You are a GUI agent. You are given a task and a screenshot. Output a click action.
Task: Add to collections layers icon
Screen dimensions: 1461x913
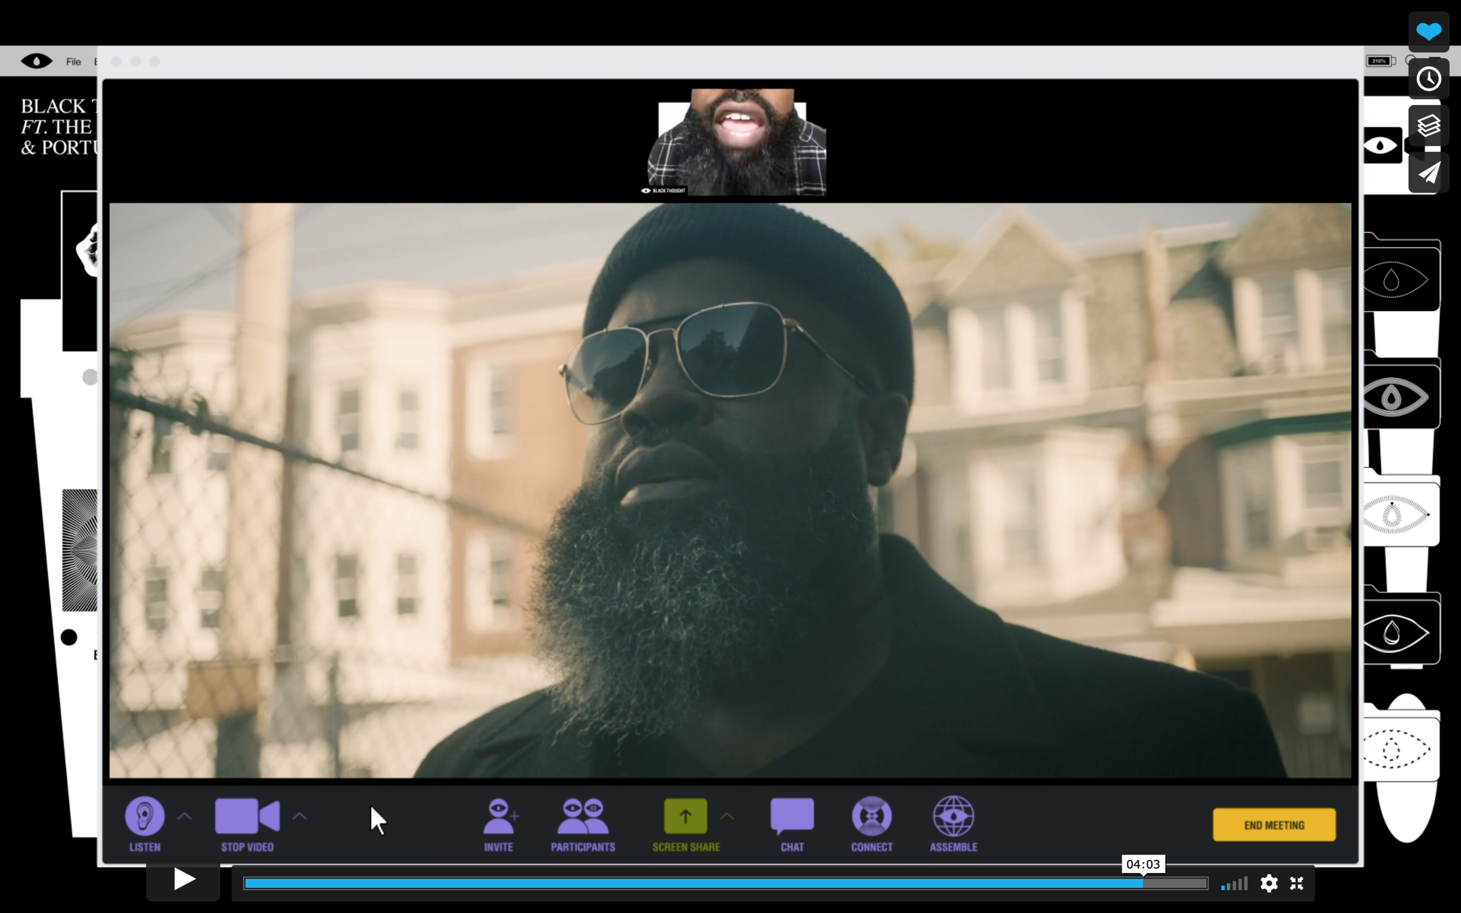click(x=1428, y=126)
